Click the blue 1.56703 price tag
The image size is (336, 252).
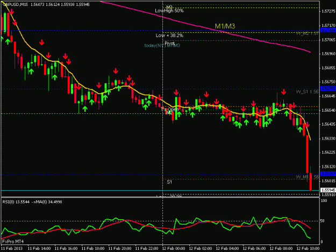[x=328, y=89]
